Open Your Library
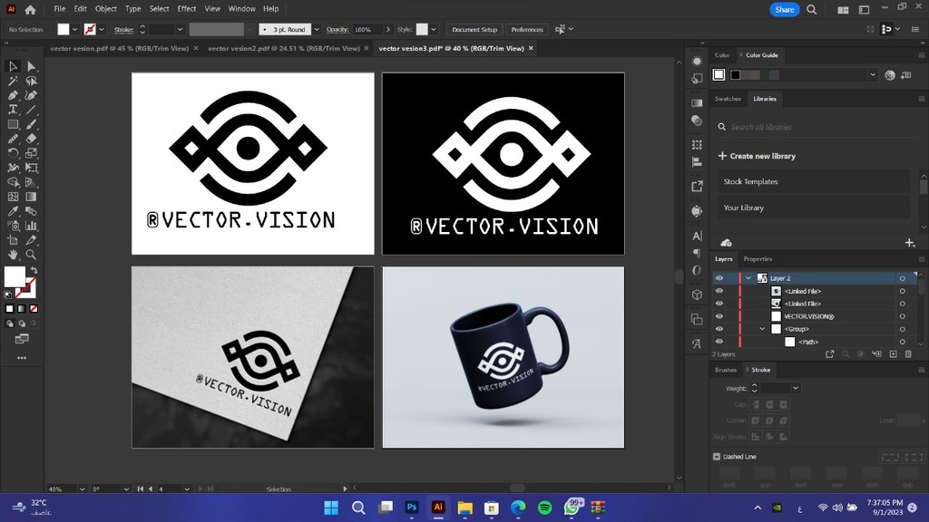The height and width of the screenshot is (522, 929). pyautogui.click(x=813, y=208)
